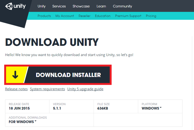The image size is (194, 130).
Task: Open the Unity 5 upgrade guide
Action: tap(85, 89)
